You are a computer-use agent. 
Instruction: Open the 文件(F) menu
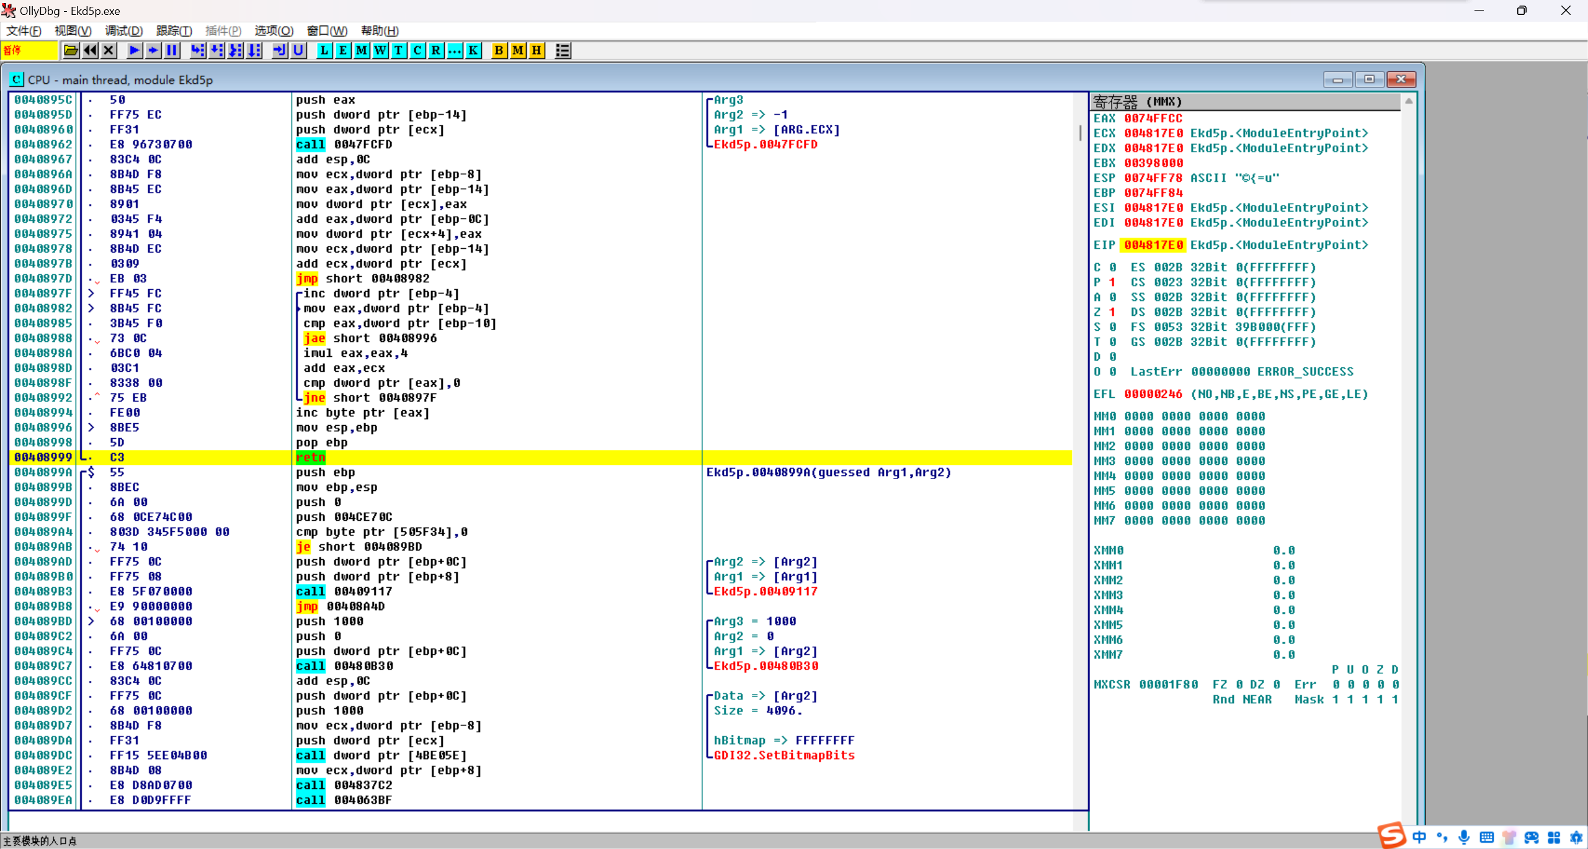pos(24,31)
